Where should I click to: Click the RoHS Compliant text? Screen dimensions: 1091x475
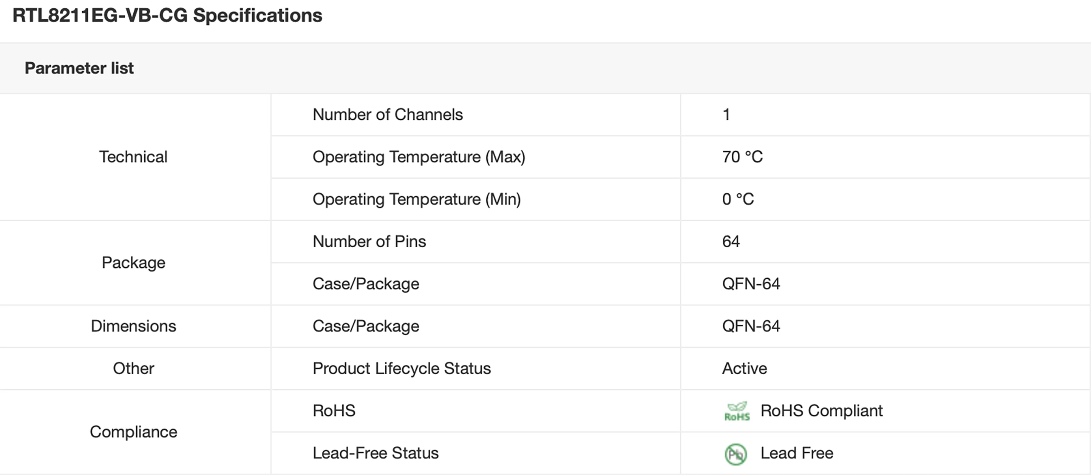[822, 411]
